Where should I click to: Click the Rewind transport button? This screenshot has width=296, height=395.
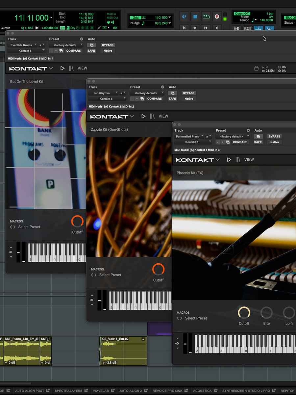point(195,28)
